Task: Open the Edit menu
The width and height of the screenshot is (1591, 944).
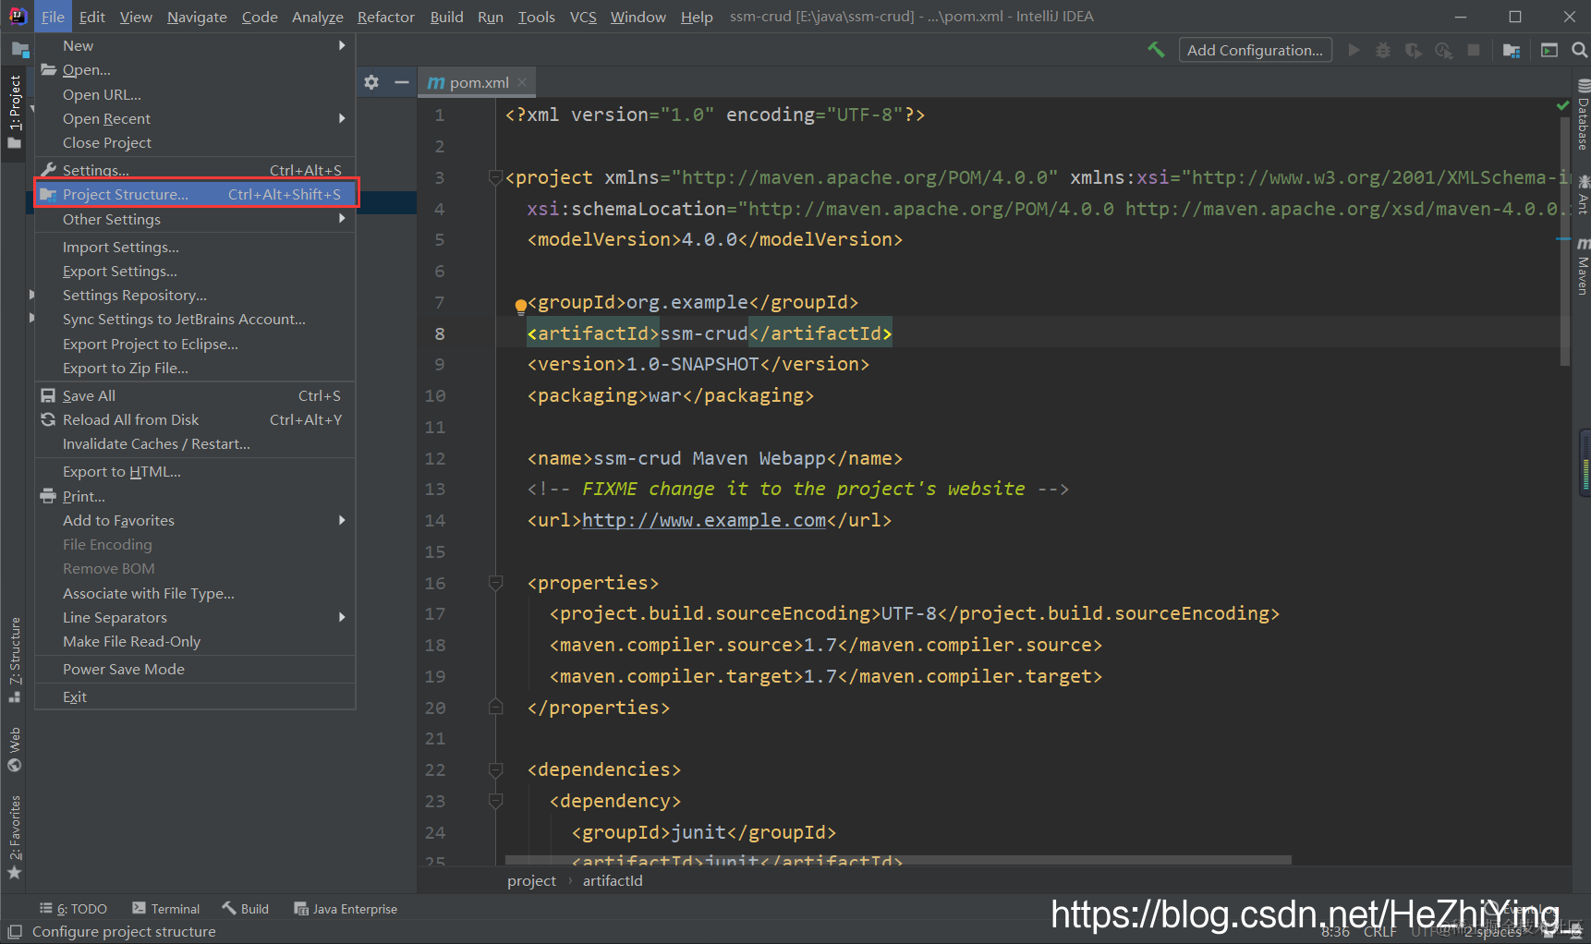Action: click(91, 17)
